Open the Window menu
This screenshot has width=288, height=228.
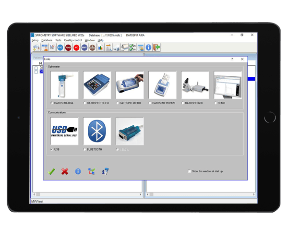coord(90,40)
